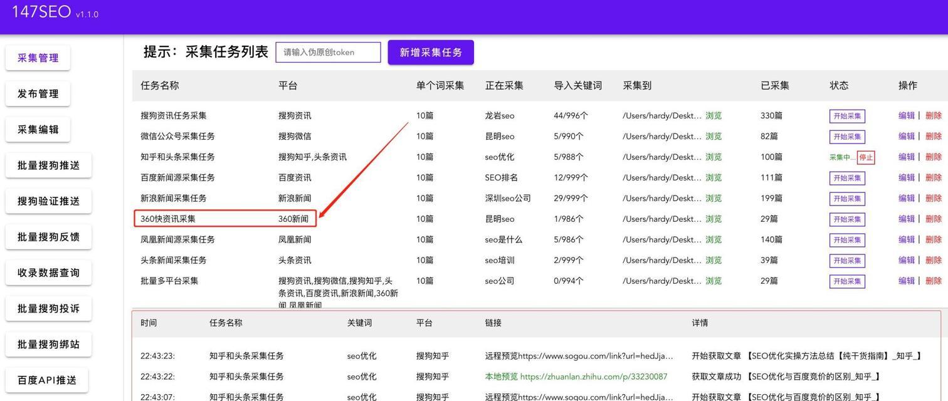Select the 330篇 collected count cell
This screenshot has height=401, width=948.
(771, 115)
